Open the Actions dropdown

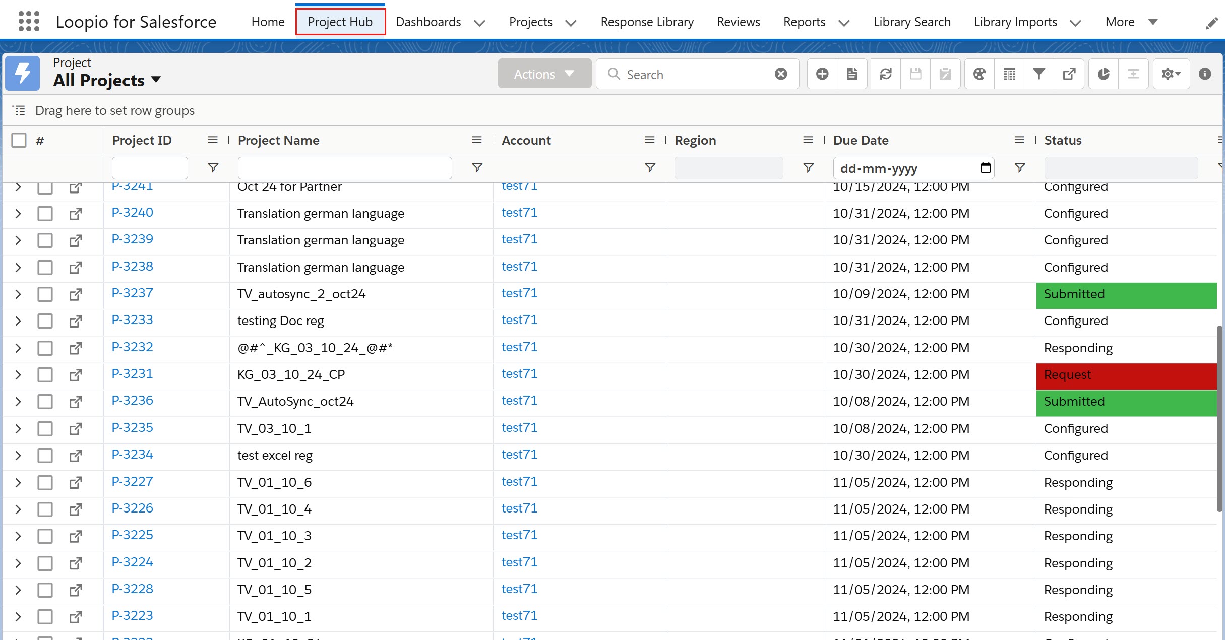pyautogui.click(x=544, y=74)
